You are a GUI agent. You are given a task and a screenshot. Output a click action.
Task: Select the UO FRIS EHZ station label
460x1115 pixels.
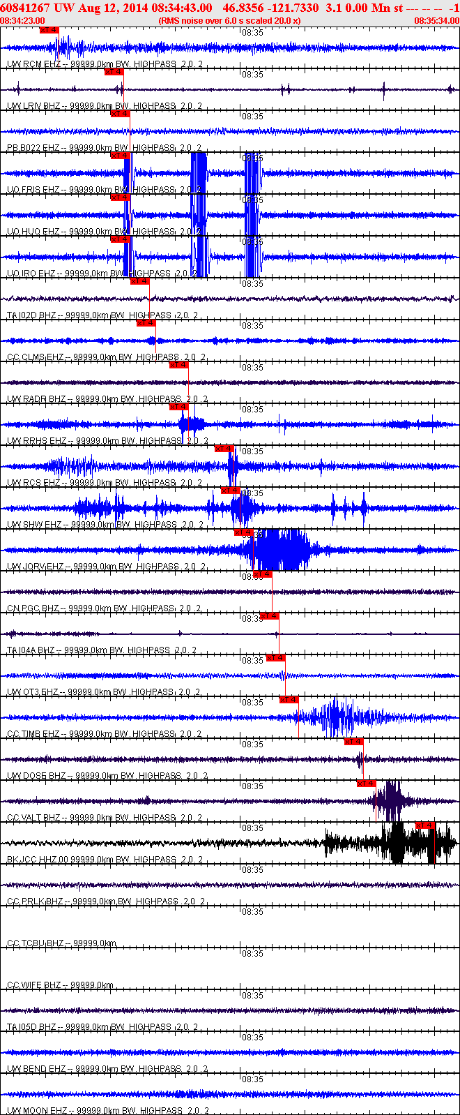point(105,190)
